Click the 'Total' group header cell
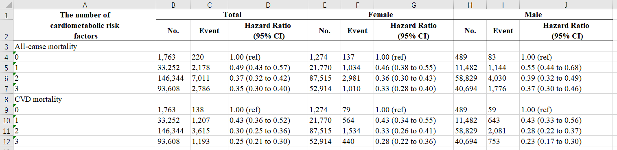Image resolution: width=617 pixels, height=150 pixels. (x=232, y=15)
